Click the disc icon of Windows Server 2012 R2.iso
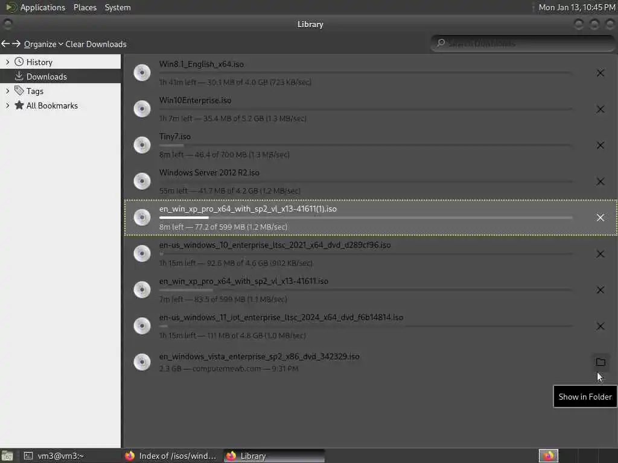618x463 pixels. coord(142,181)
